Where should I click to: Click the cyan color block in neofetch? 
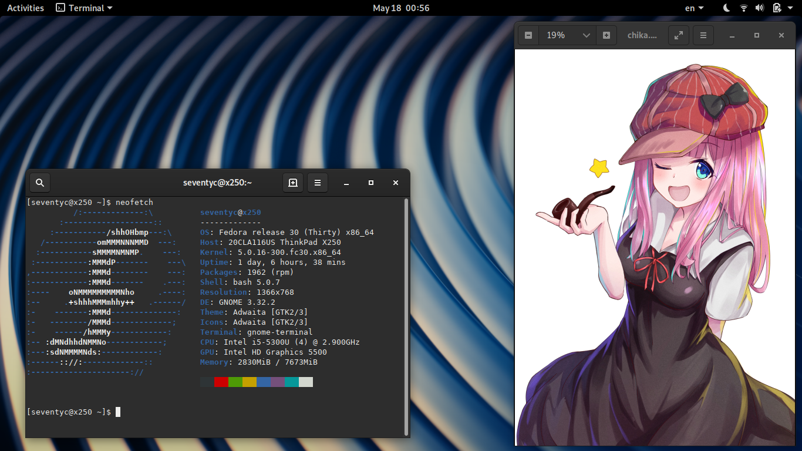pos(292,382)
